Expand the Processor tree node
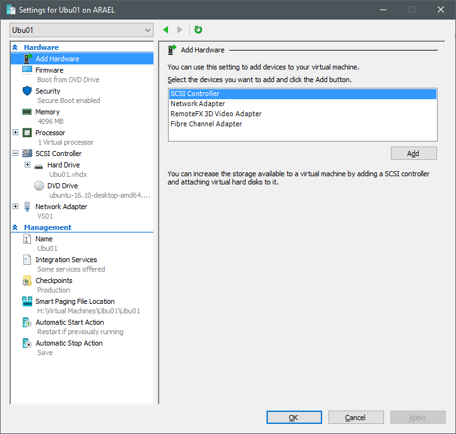The height and width of the screenshot is (434, 456). [15, 133]
